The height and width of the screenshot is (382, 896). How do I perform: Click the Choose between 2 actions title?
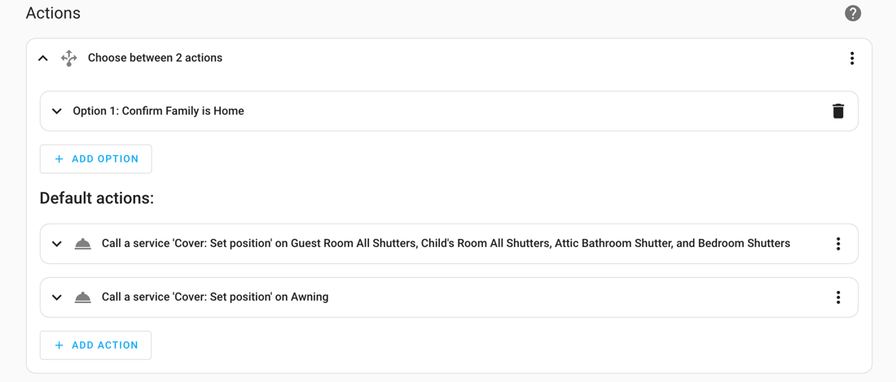pos(155,59)
